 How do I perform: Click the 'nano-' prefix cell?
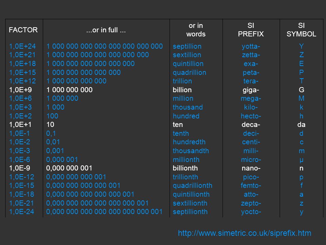251,168
